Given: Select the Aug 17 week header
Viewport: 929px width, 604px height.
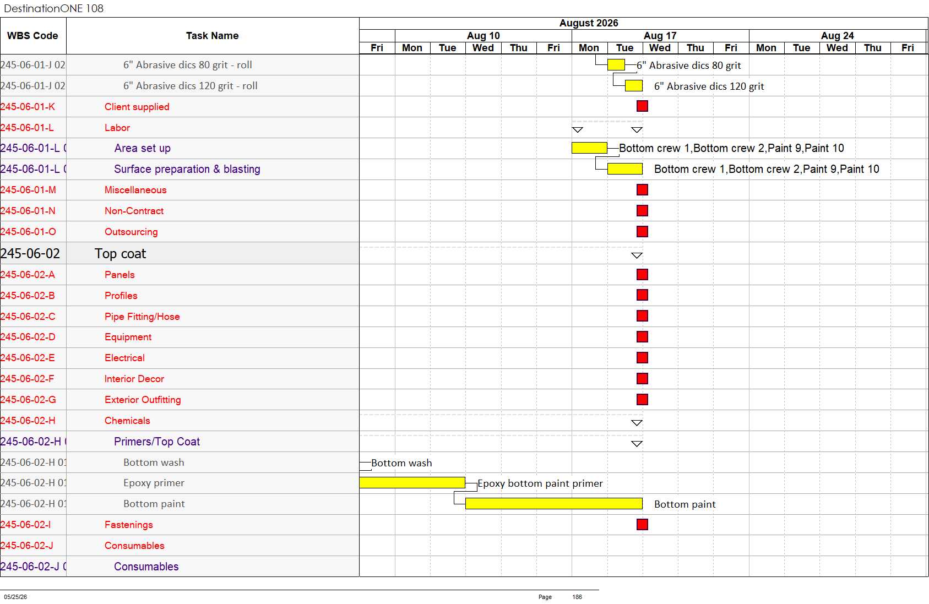Looking at the screenshot, I should [660, 36].
